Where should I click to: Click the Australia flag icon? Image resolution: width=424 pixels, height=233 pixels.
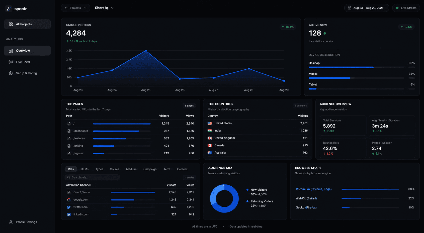[x=210, y=153]
